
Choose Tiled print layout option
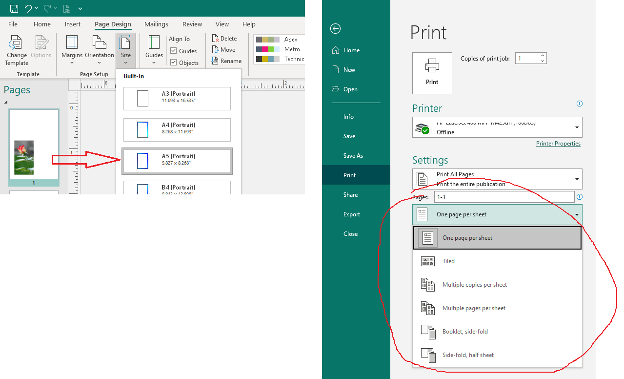point(497,261)
